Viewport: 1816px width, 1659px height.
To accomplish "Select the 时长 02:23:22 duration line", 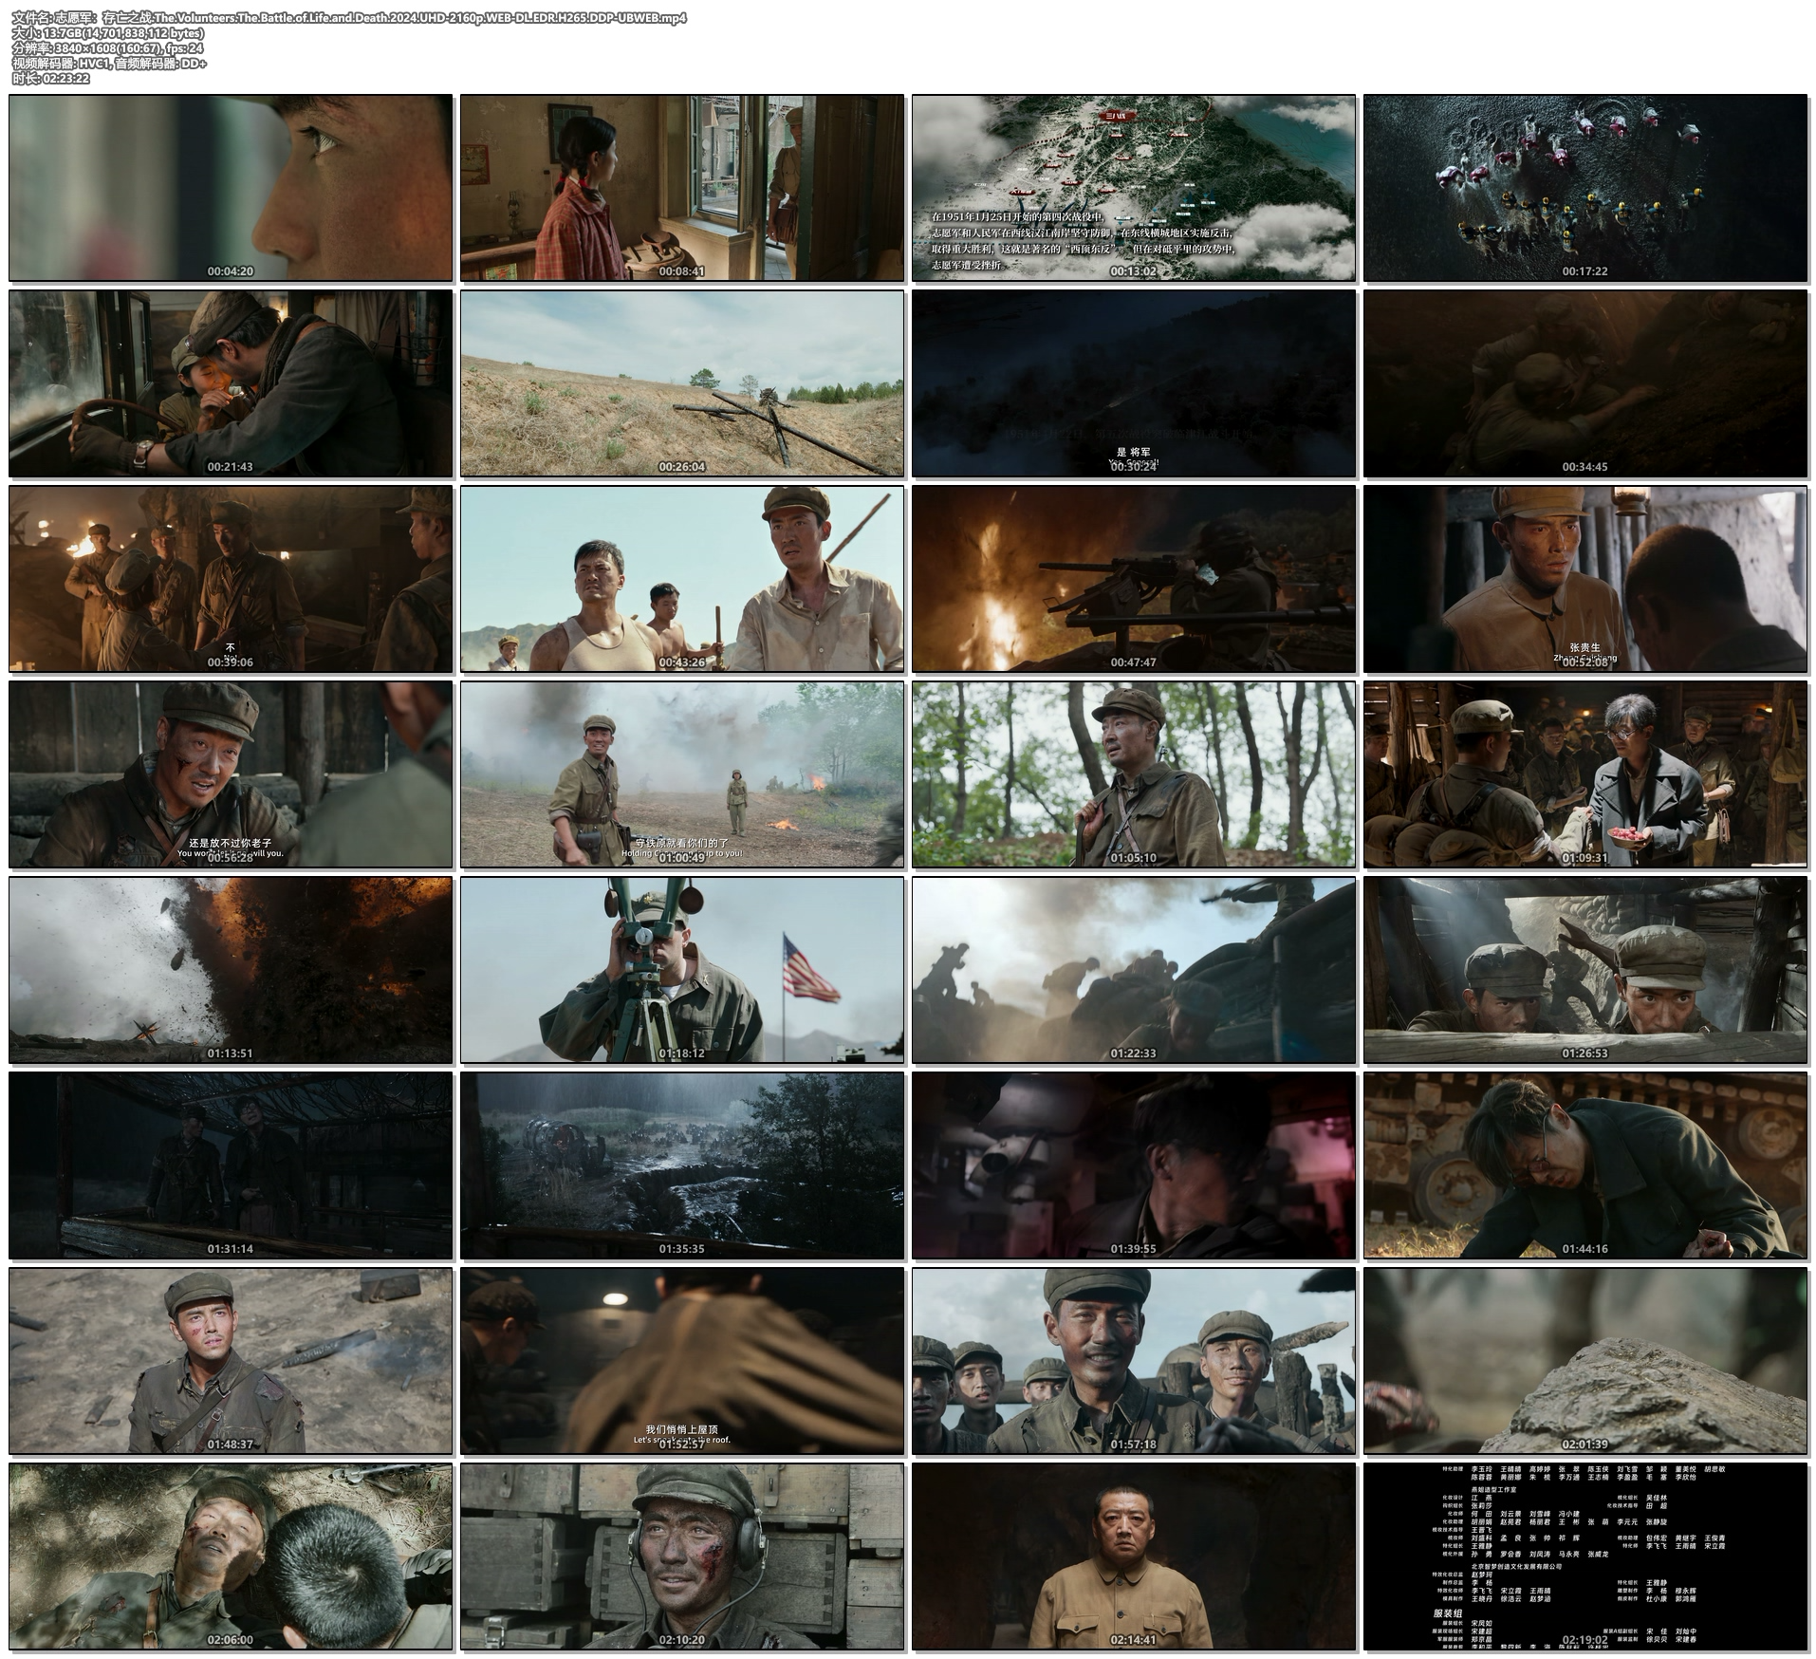I will pyautogui.click(x=50, y=79).
